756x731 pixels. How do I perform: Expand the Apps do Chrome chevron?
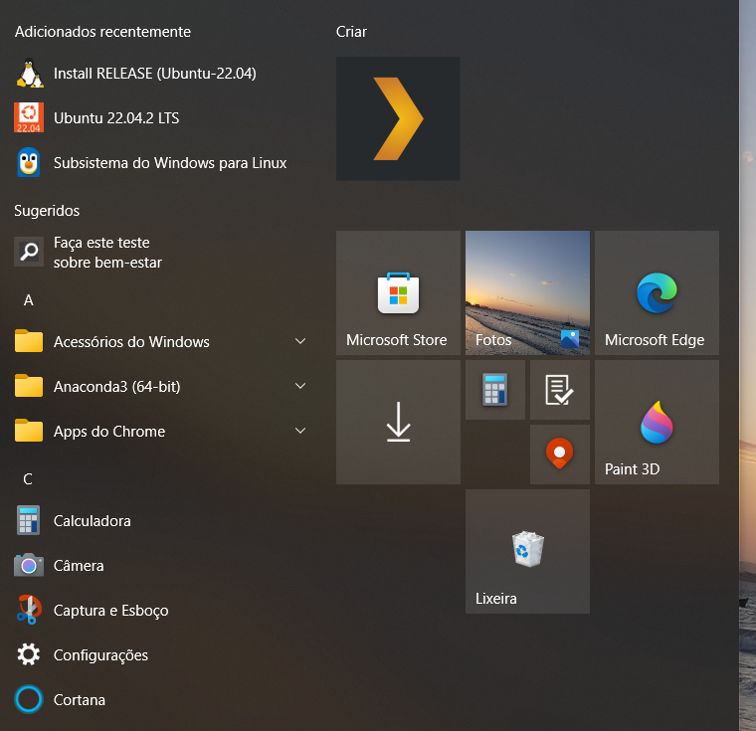300,431
